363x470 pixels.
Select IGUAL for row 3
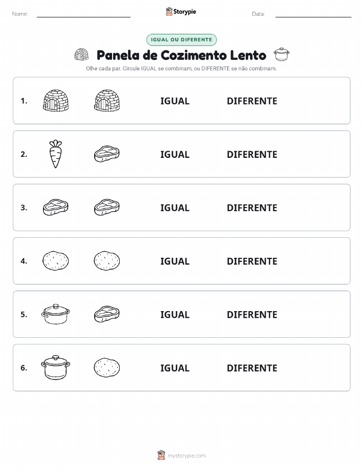click(175, 208)
